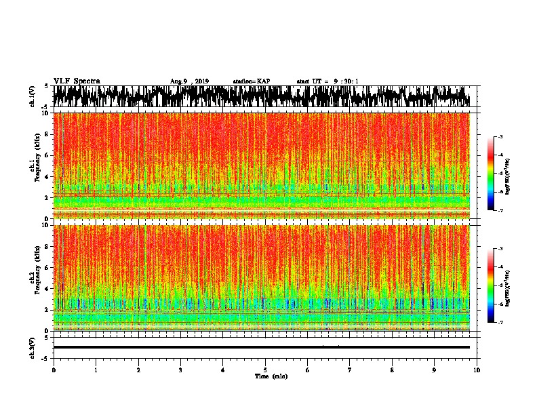
Task: Click the time axis tick label "9"
Action: click(x=434, y=370)
